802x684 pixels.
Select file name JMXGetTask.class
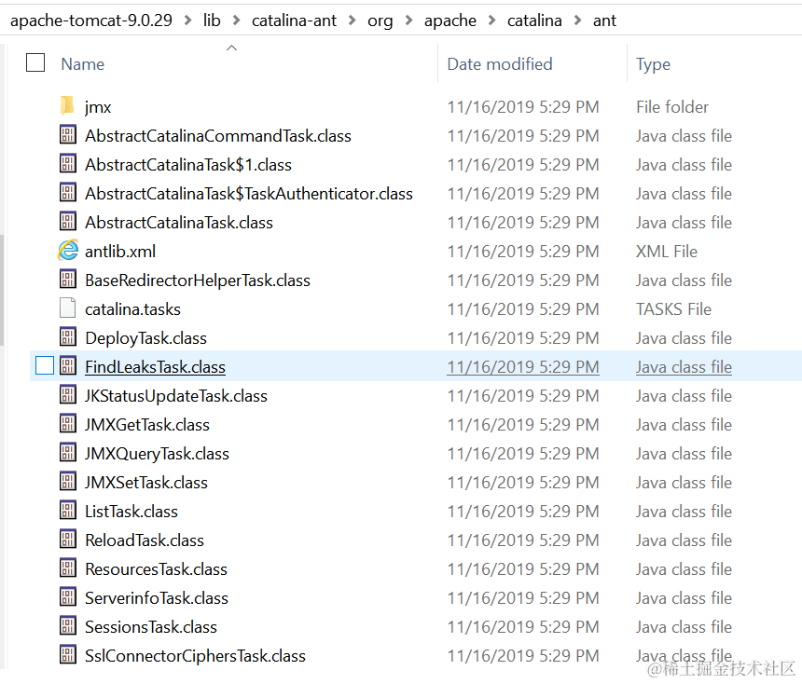pos(147,425)
